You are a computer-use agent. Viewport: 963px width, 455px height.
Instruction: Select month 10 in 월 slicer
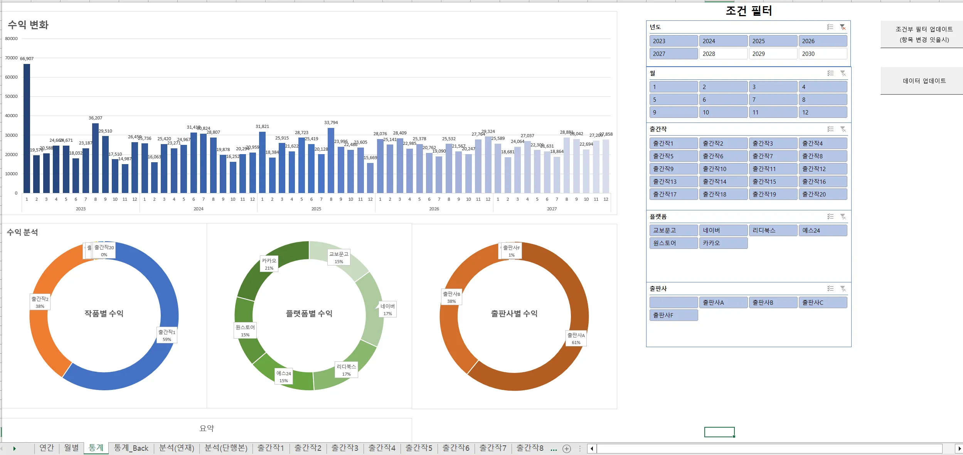coord(723,112)
